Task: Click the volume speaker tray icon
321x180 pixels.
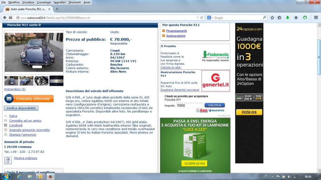Action: (289, 177)
